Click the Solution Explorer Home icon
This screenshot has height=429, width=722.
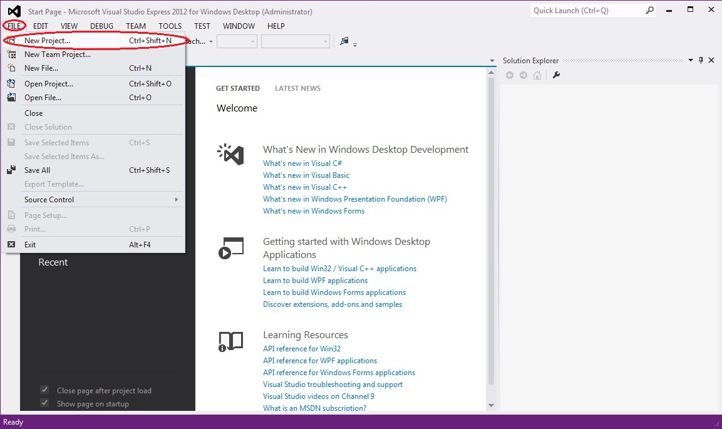click(x=537, y=75)
